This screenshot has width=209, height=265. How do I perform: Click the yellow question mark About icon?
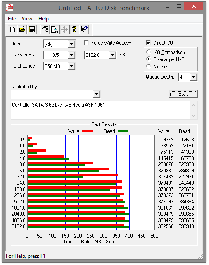[x=74, y=30]
